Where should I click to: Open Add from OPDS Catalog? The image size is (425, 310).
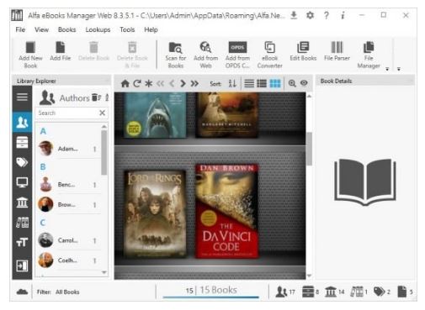(x=237, y=55)
